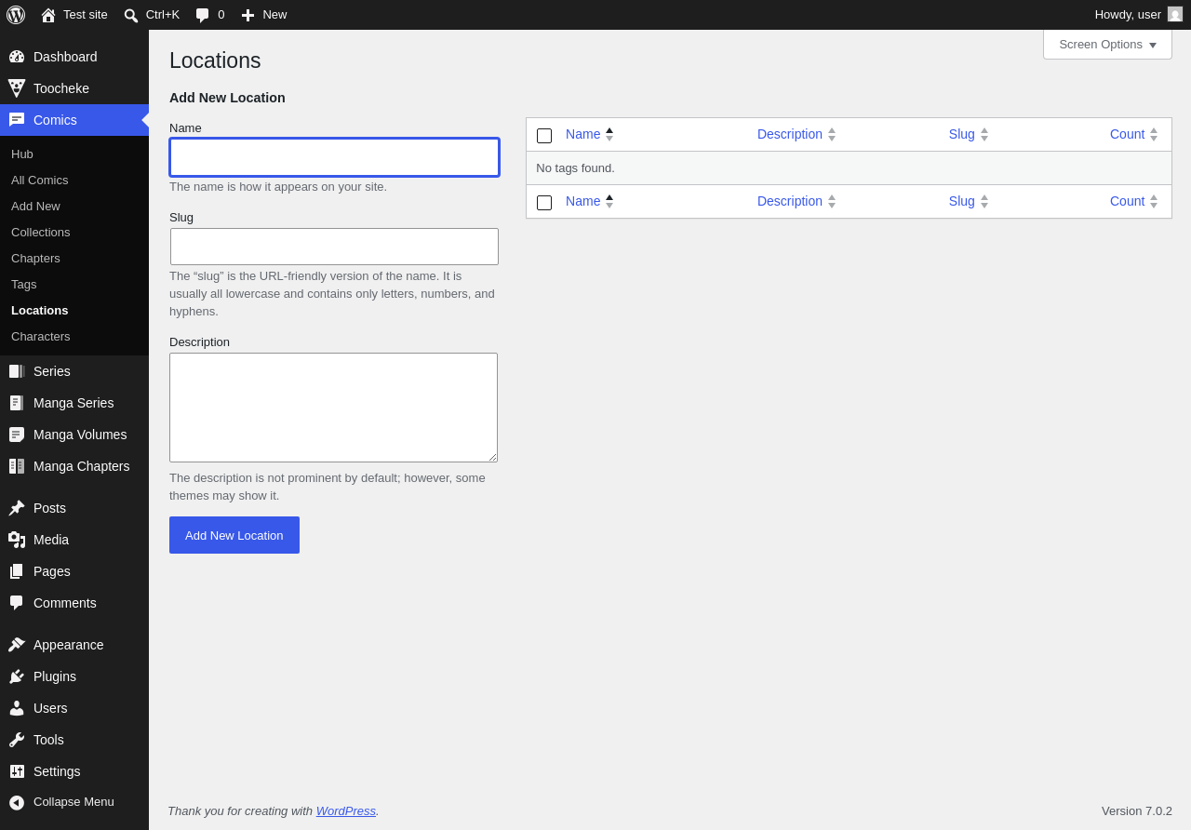Image resolution: width=1191 pixels, height=830 pixels.
Task: Focus the Slug text field
Action: tap(334, 247)
